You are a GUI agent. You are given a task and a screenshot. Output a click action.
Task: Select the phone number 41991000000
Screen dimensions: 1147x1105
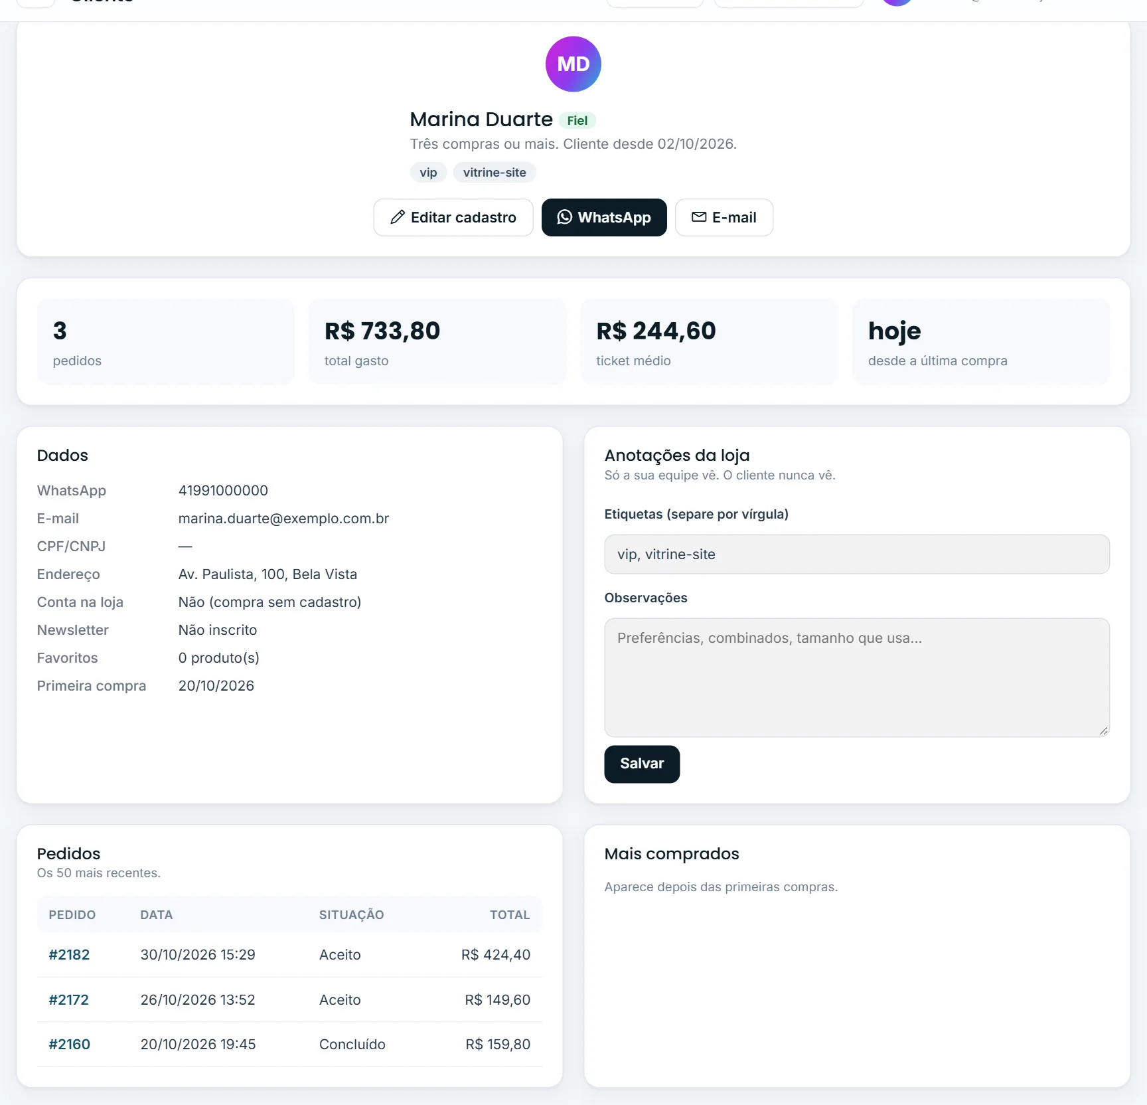[x=223, y=491]
